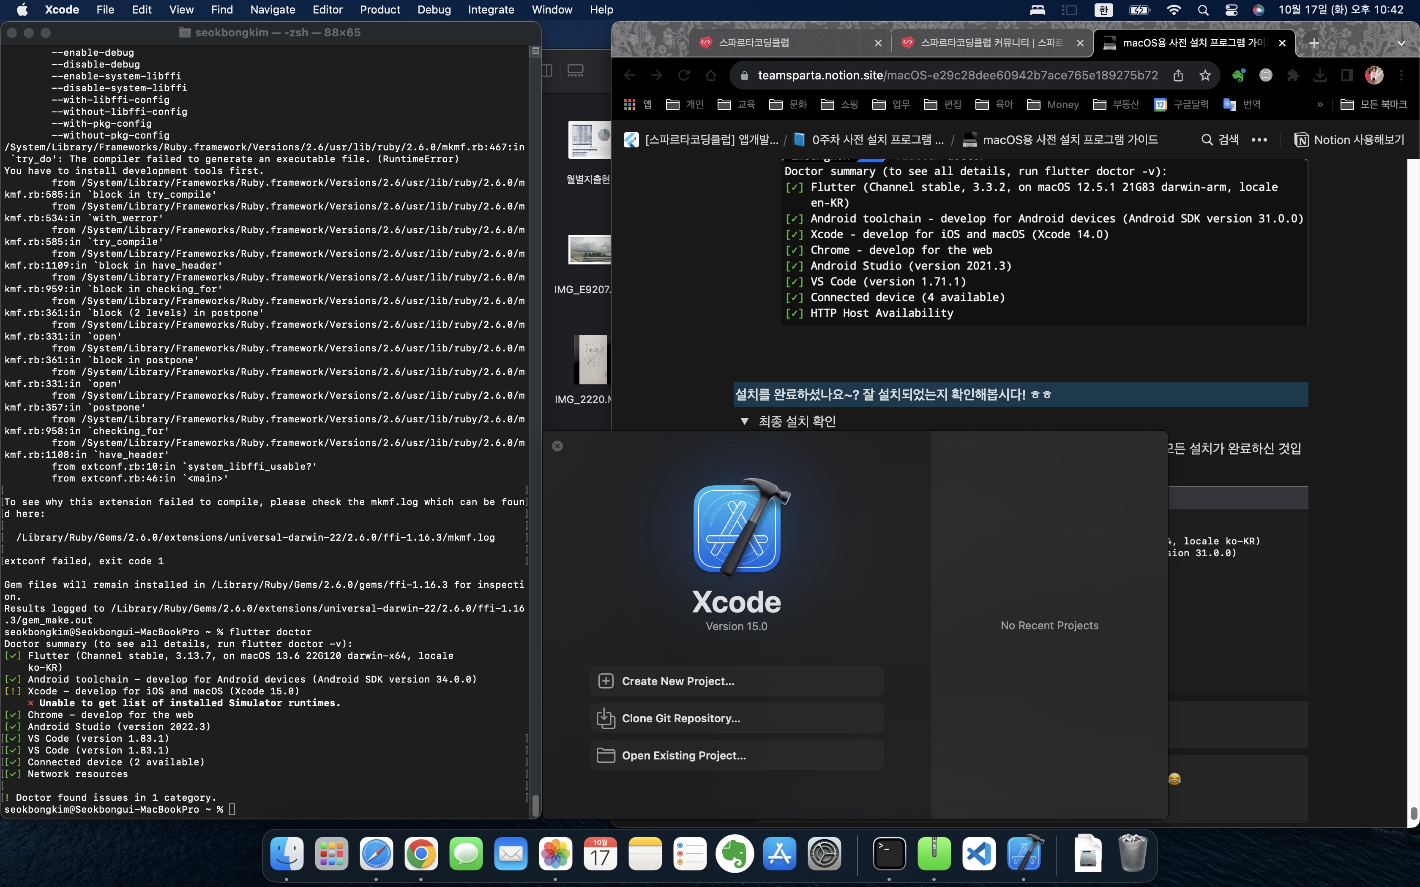Image resolution: width=1420 pixels, height=887 pixels.
Task: Open the Product menu in Xcode
Action: (x=380, y=10)
